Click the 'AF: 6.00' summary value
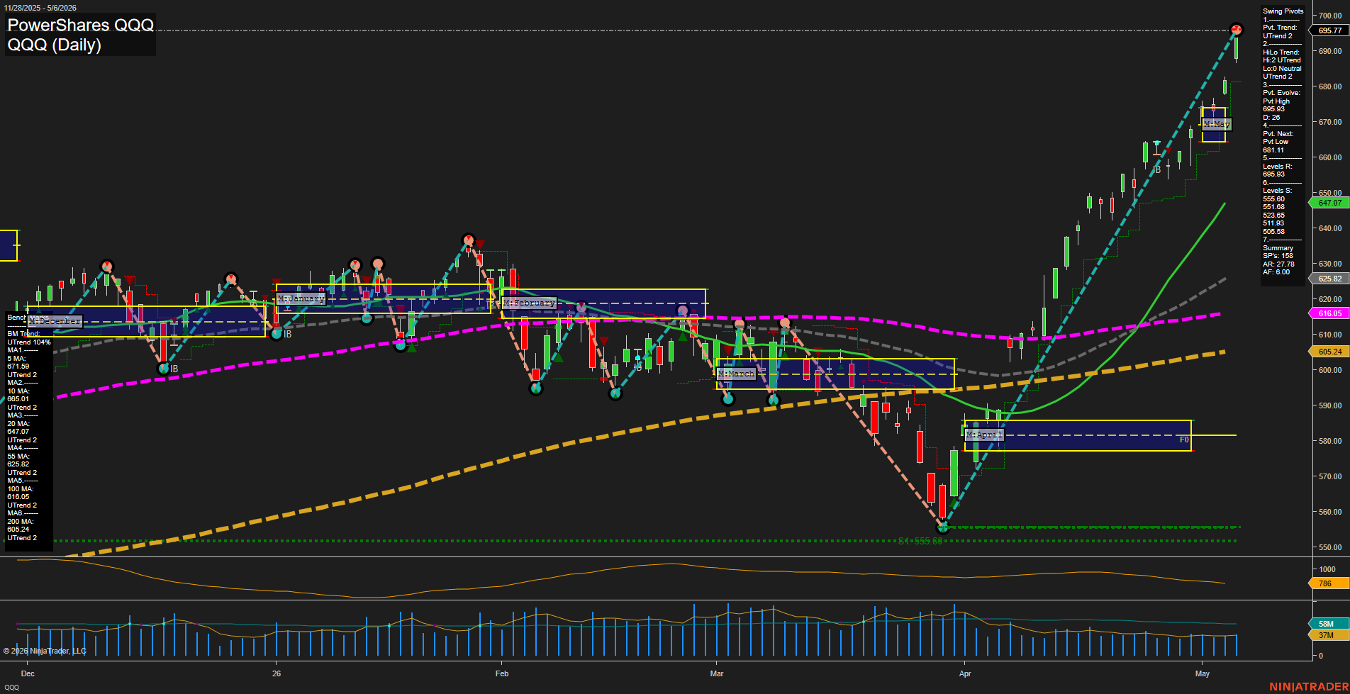 point(1276,272)
